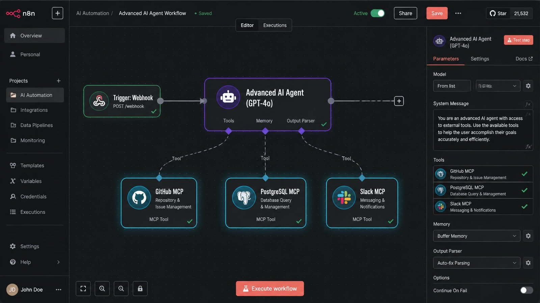
Task: Select the Editor tab
Action: pos(247,25)
